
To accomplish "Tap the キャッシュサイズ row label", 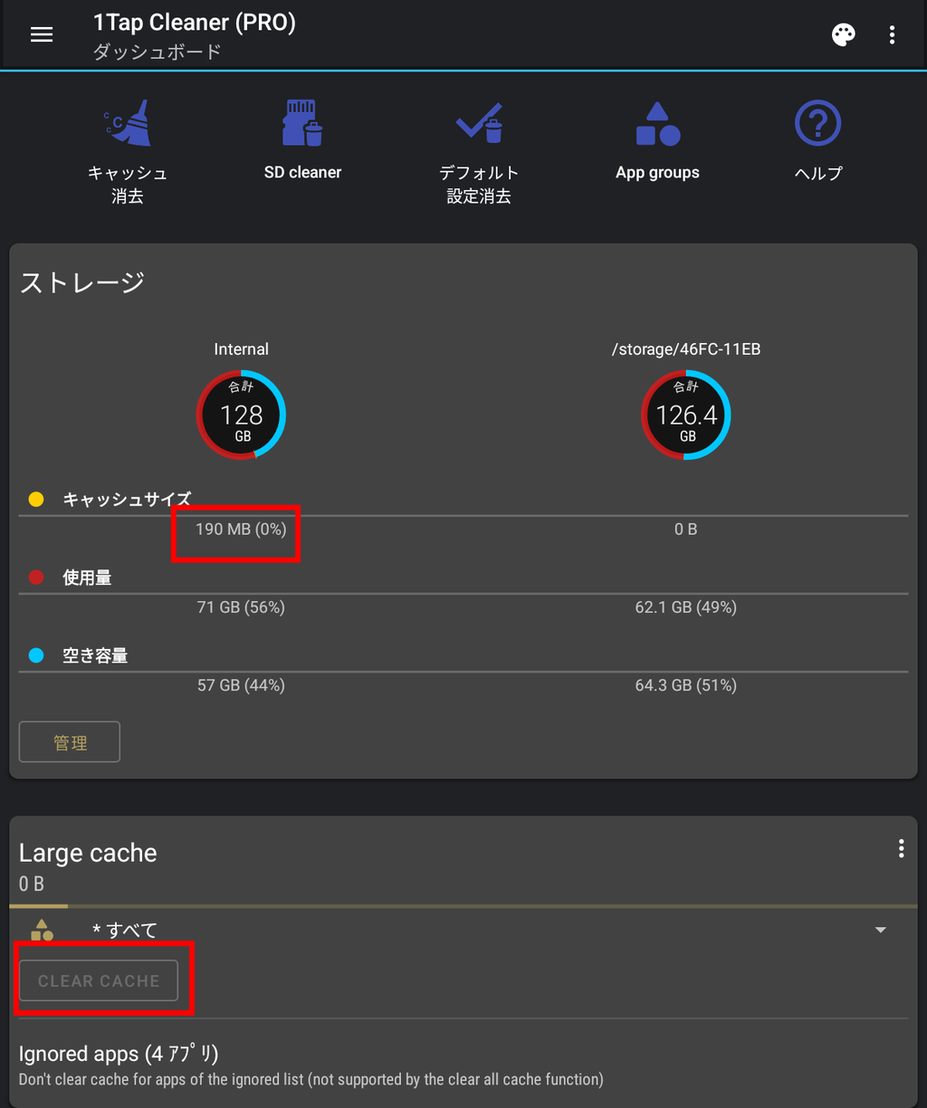I will 127,499.
